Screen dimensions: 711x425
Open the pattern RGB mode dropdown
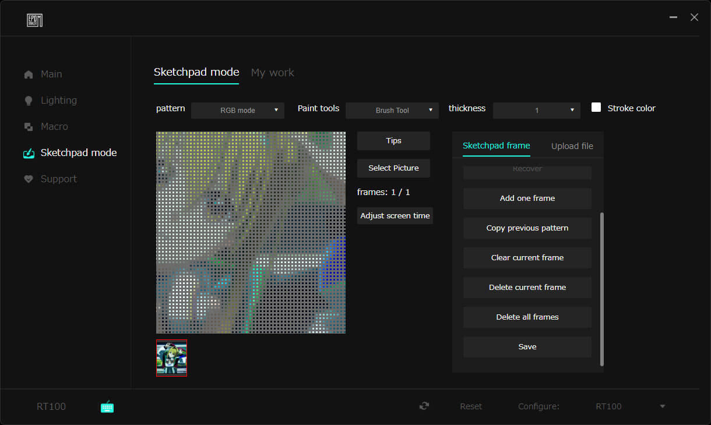click(x=238, y=110)
